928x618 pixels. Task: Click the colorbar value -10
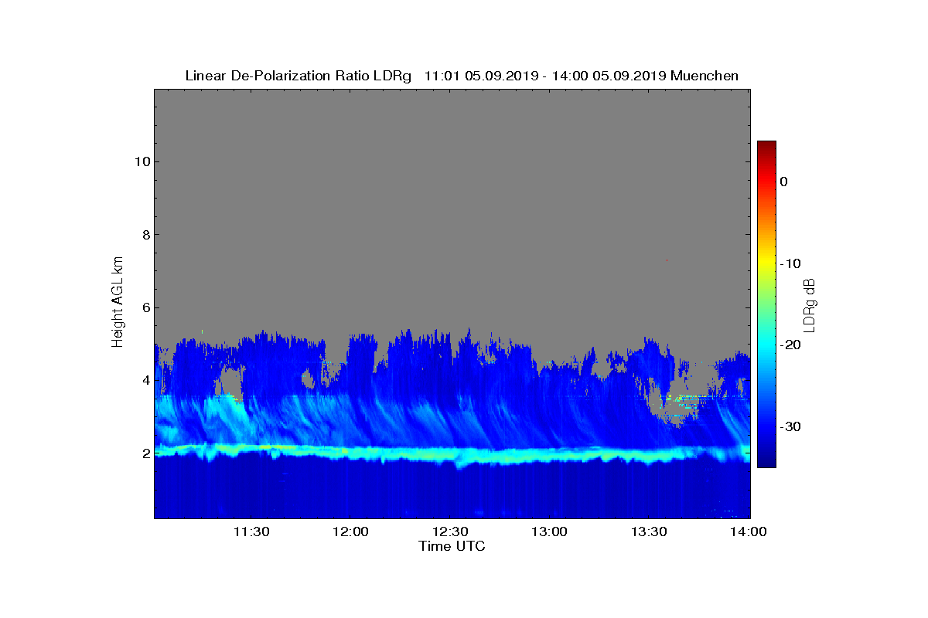[790, 263]
